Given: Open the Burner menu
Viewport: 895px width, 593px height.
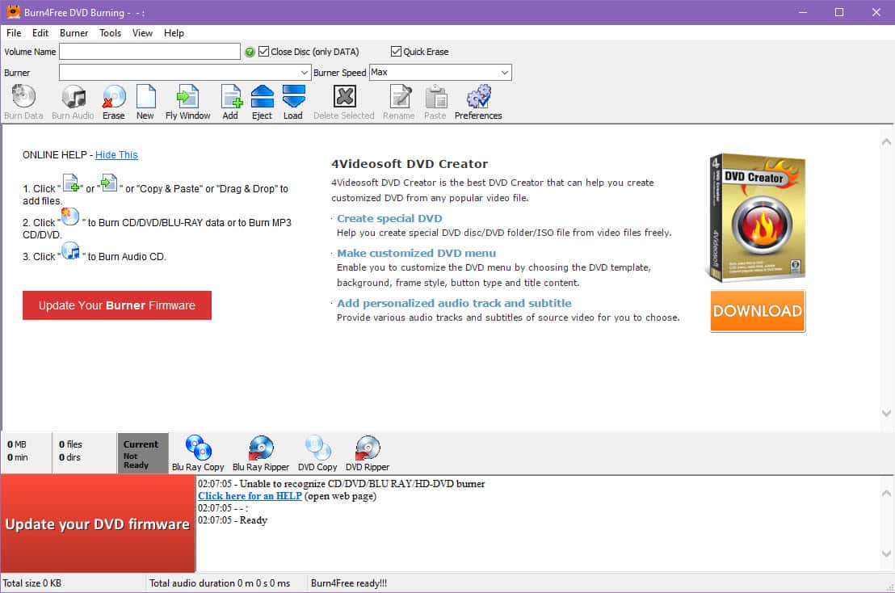Looking at the screenshot, I should click(74, 33).
